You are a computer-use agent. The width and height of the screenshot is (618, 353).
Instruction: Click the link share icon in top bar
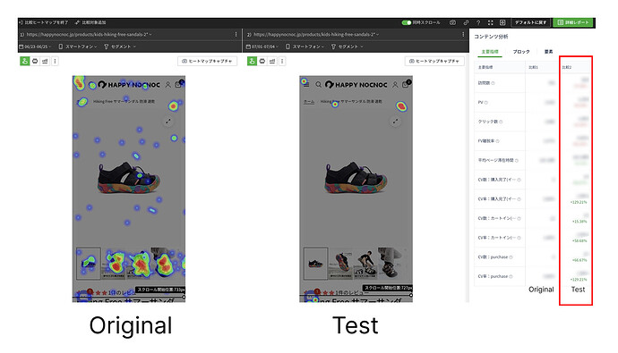[x=466, y=22]
